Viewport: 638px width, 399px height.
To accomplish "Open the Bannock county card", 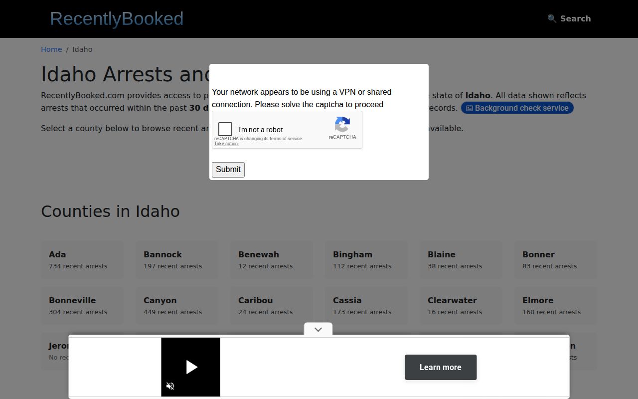I will point(177,260).
